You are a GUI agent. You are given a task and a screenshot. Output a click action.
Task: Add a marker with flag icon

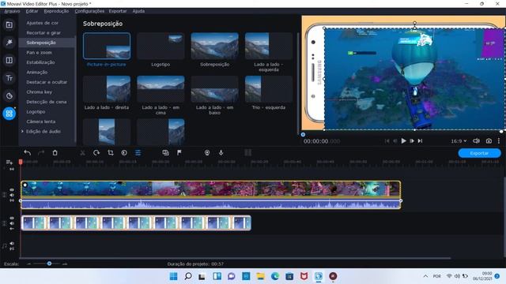pos(179,152)
